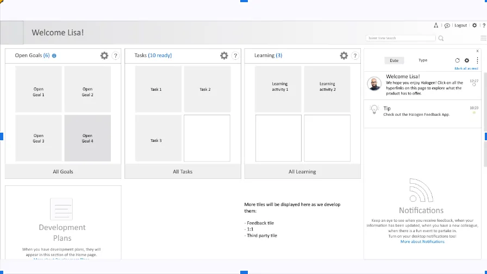The image size is (487, 274).
Task: Click Mark all as read link
Action: 466,68
